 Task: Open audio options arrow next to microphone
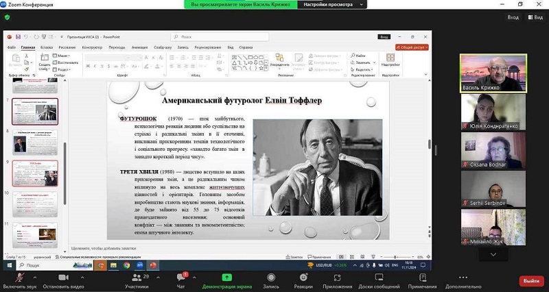[x=34, y=278]
